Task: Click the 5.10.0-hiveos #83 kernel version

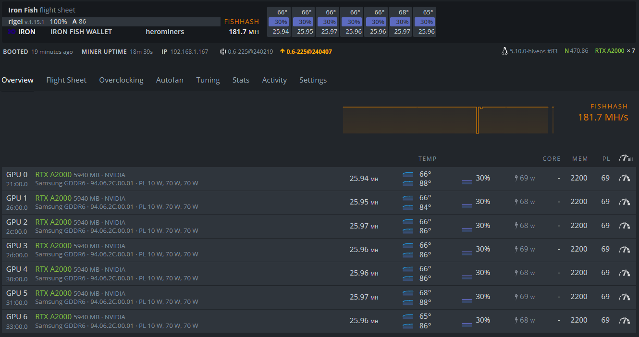Action: [534, 51]
